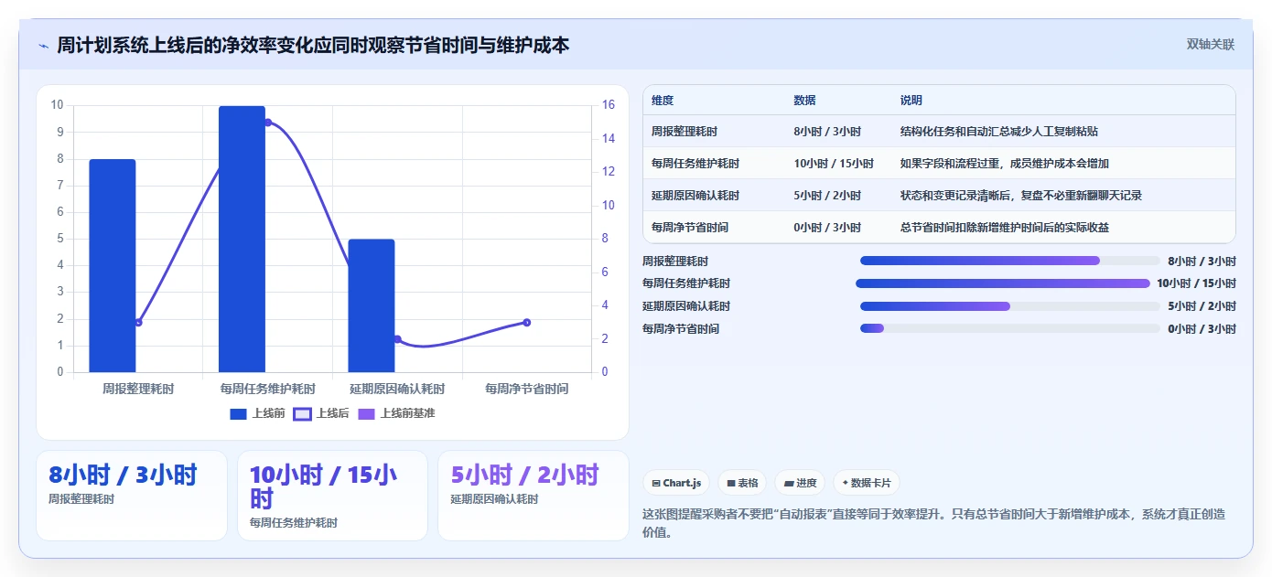Click the lightning icon beside the title

[x=43, y=45]
